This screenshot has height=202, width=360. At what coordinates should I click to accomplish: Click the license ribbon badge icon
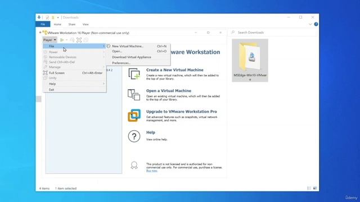134,165
